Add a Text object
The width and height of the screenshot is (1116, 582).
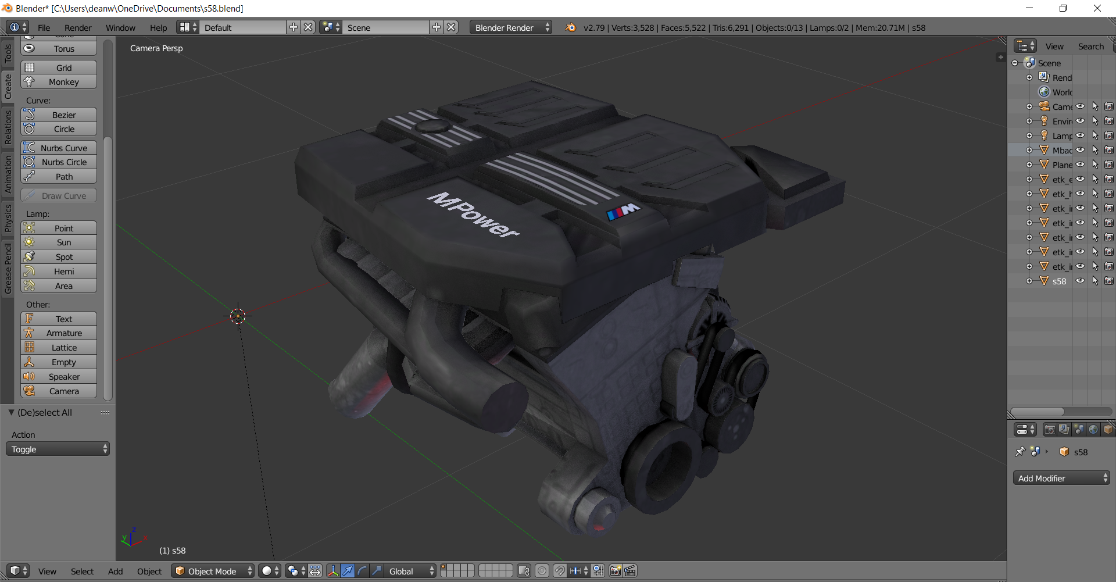coord(59,319)
